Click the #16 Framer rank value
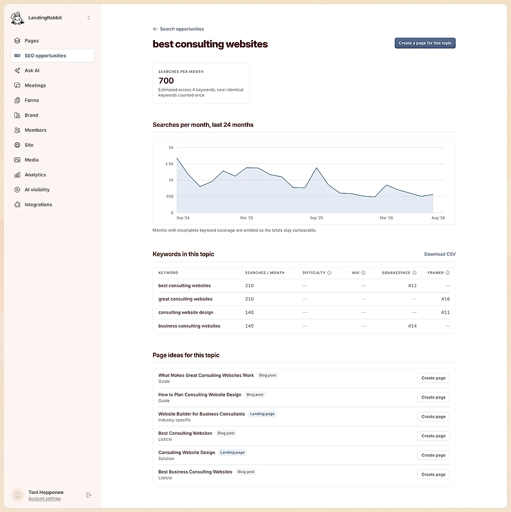The width and height of the screenshot is (511, 512). tap(446, 299)
